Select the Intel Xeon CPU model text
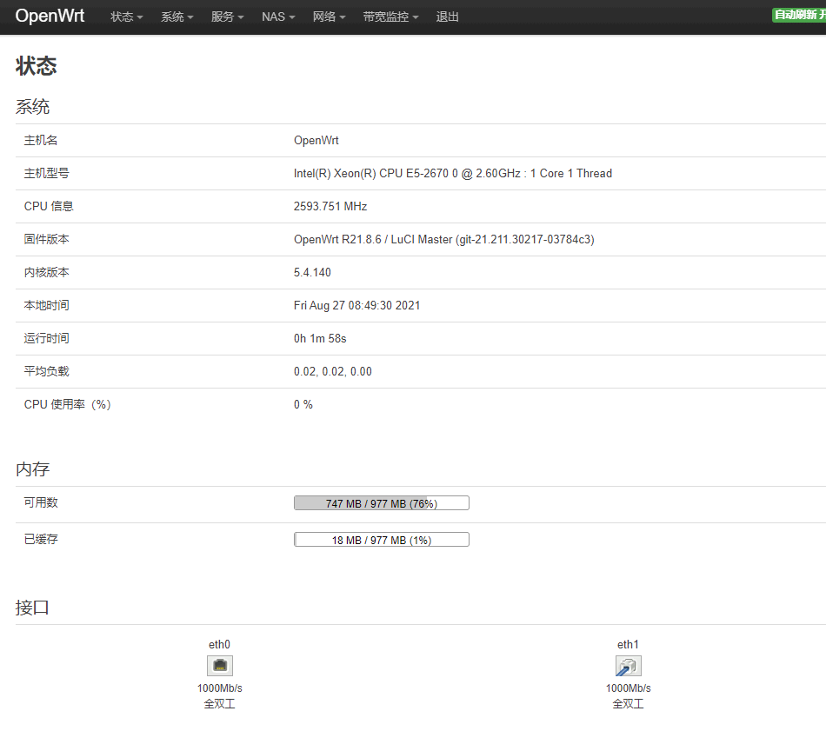The width and height of the screenshot is (826, 731). click(452, 173)
